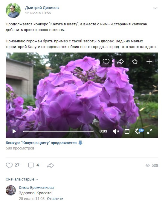Share the video using overlay arrow icon
Screen dimensions: 162x202
tap(120, 61)
